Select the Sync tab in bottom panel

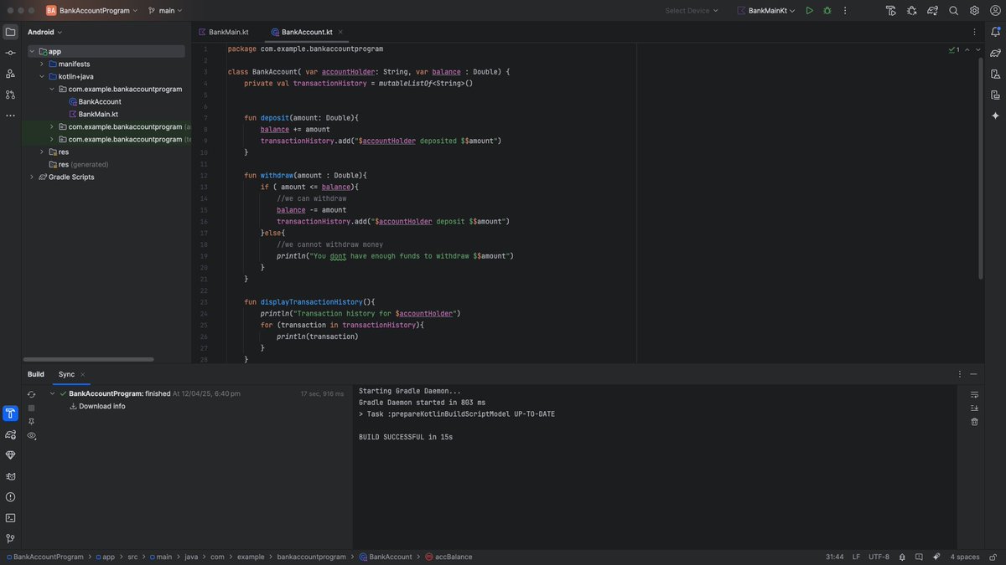click(x=69, y=374)
